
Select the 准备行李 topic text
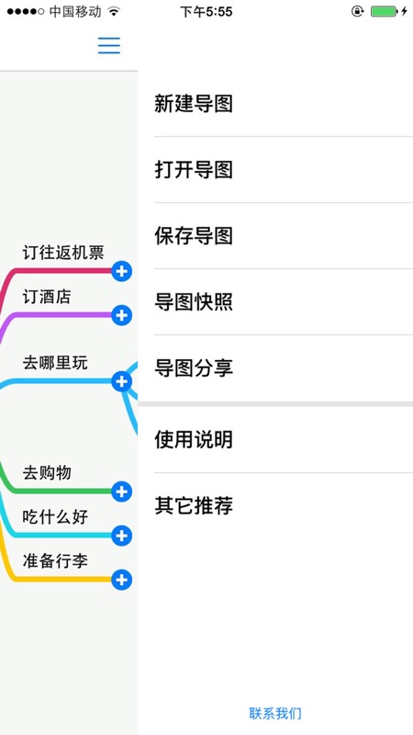pyautogui.click(x=55, y=560)
